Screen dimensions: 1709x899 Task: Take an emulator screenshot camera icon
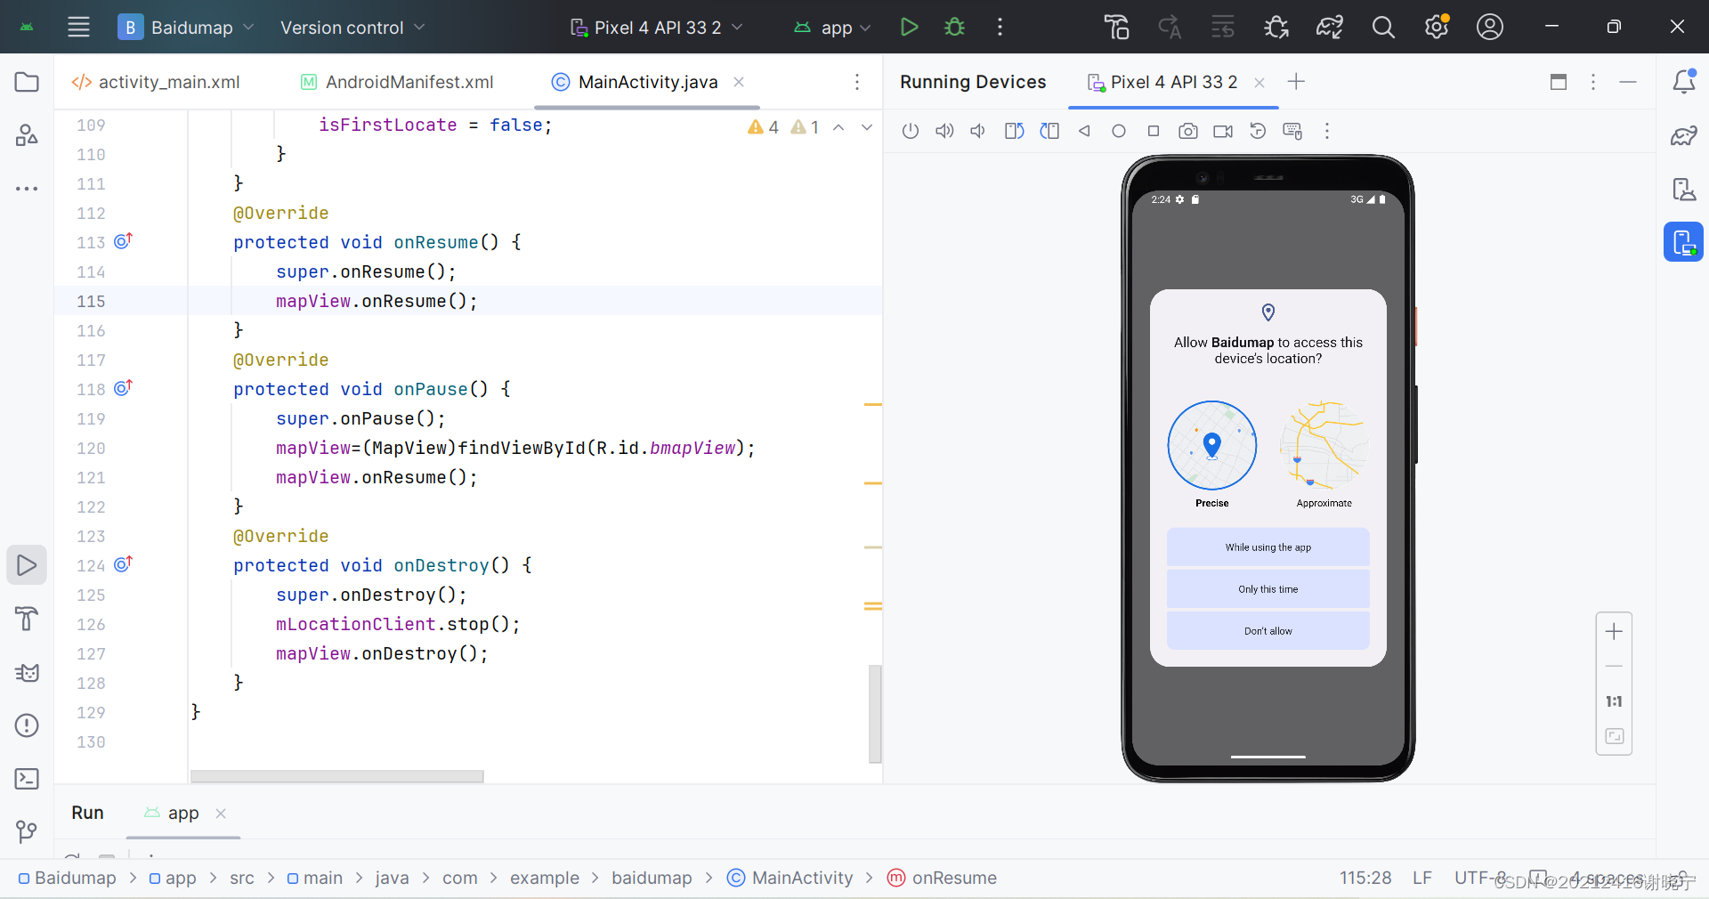[x=1188, y=131]
